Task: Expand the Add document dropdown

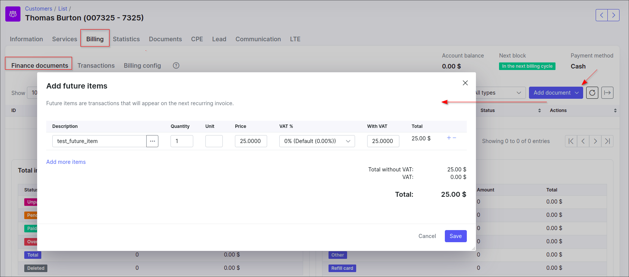Action: coord(555,93)
